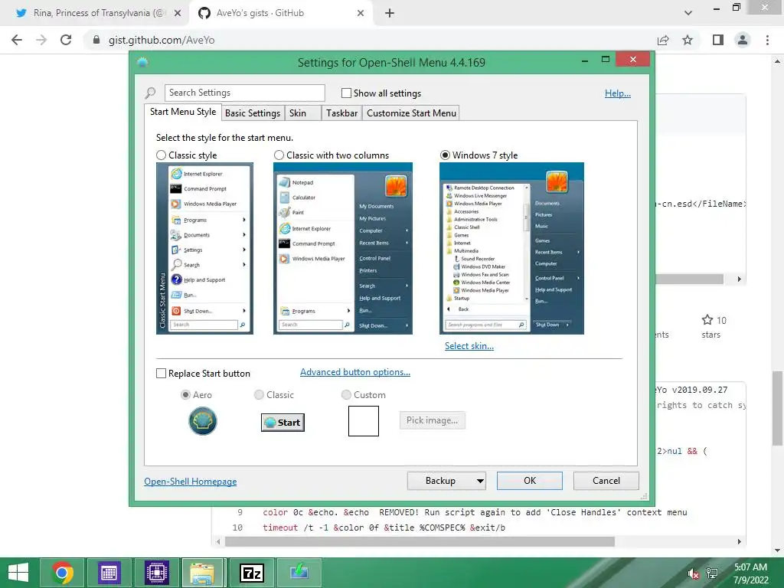Open the Taskbar tab
This screenshot has height=588, width=784.
(341, 113)
